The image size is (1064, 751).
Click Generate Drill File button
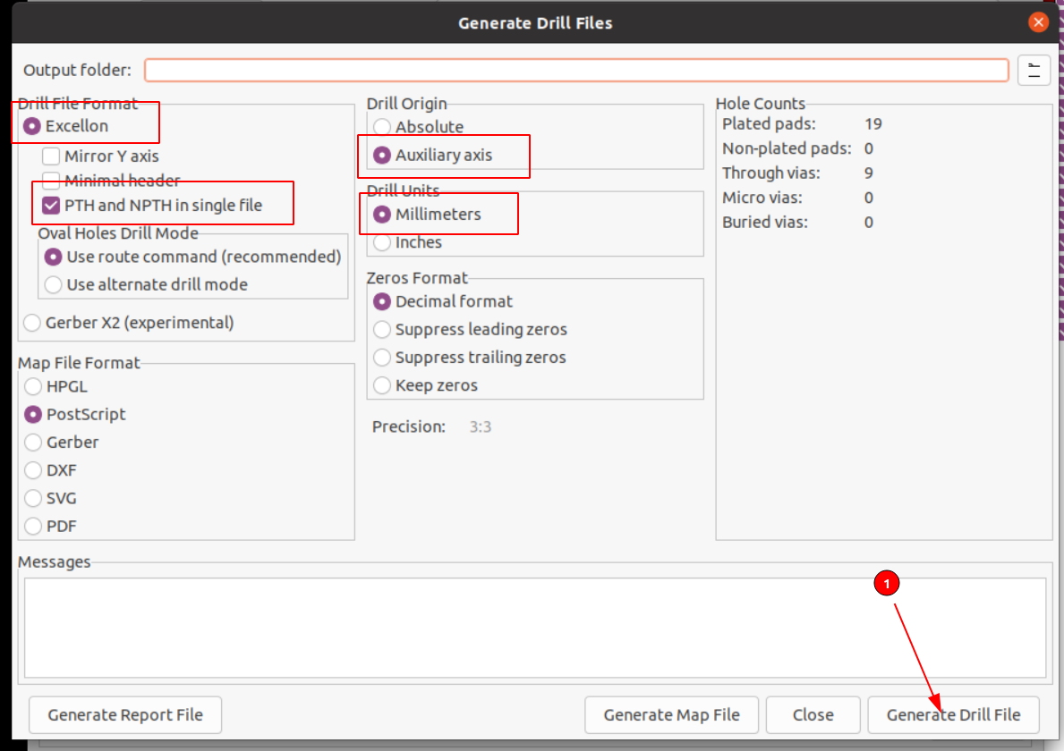[x=953, y=715]
